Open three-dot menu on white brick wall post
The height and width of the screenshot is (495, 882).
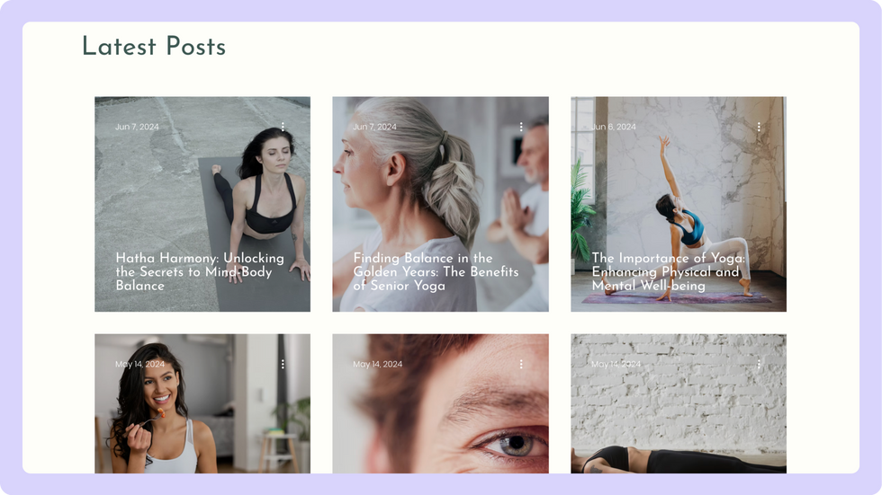point(759,364)
